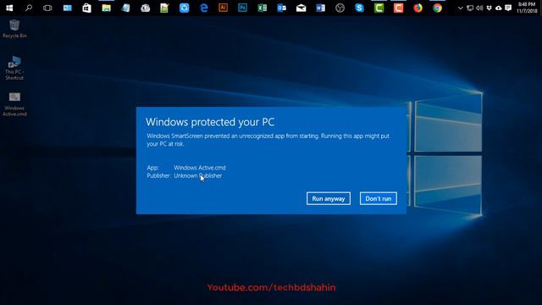Open the Dropbox tray icon

tap(489, 8)
